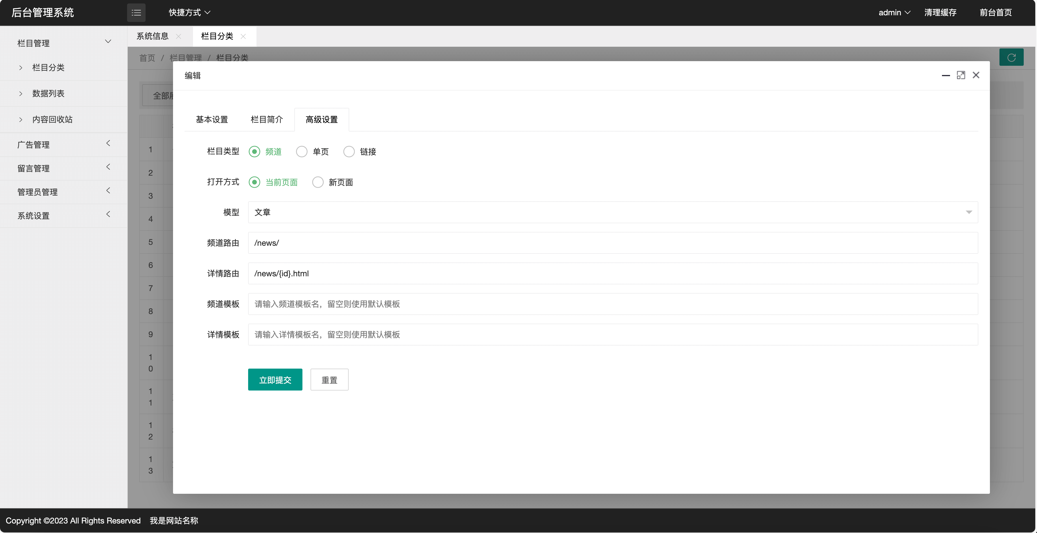Viewport: 1037px width, 533px height.
Task: Switch to the 基本设置 tab
Action: [x=212, y=119]
